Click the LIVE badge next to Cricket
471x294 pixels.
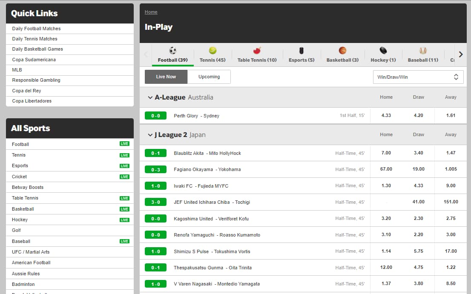(x=124, y=177)
